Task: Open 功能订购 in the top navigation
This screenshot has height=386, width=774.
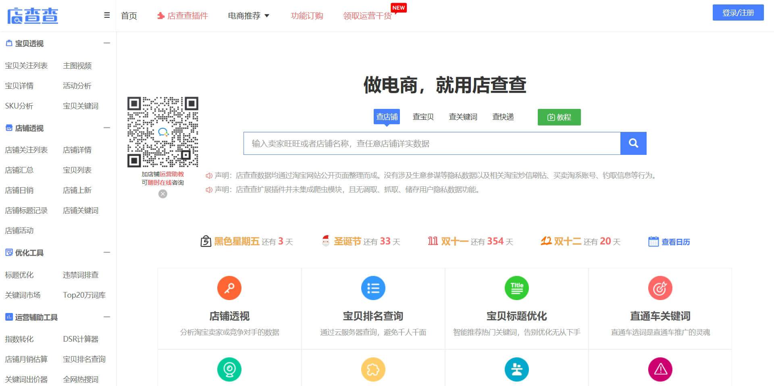Action: tap(307, 16)
